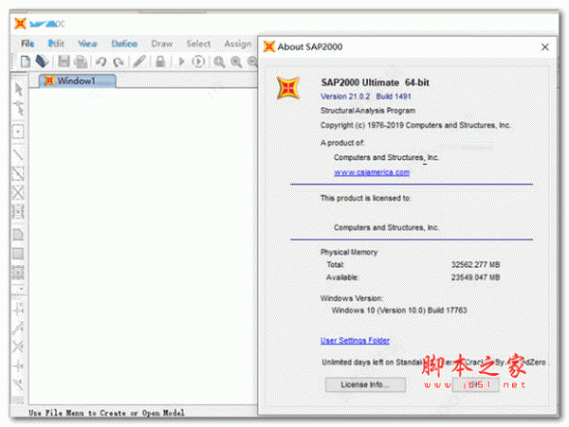Open the www.csiamerica.com link
The width and height of the screenshot is (569, 427).
pyautogui.click(x=372, y=172)
